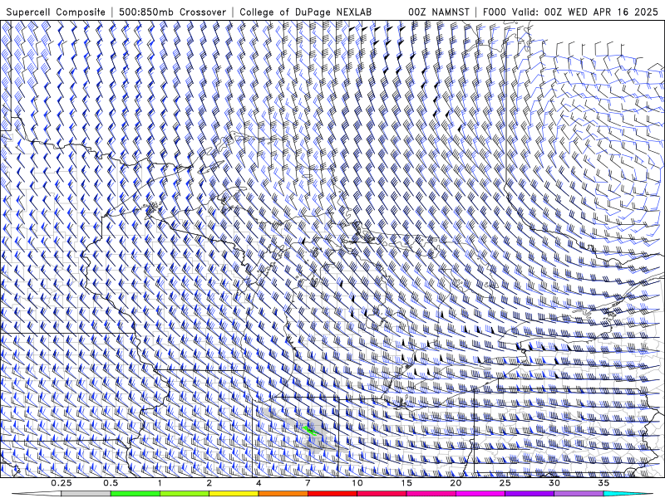This screenshot has width=665, height=498.
Task: Click the '00Z NAMNST' model run label
Action: [439, 12]
